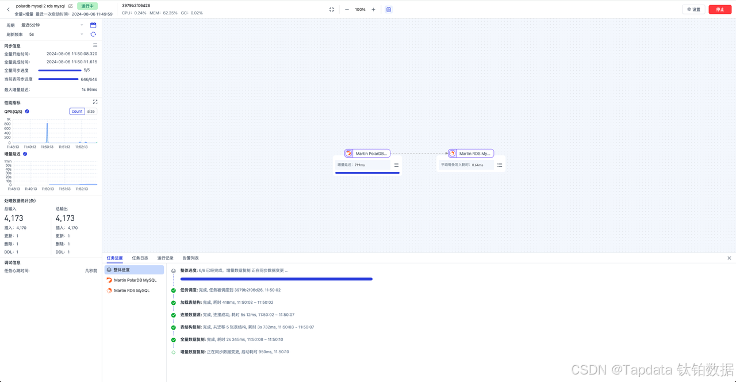Image resolution: width=736 pixels, height=382 pixels.
Task: Click the 100% zoom level text
Action: (x=360, y=9)
